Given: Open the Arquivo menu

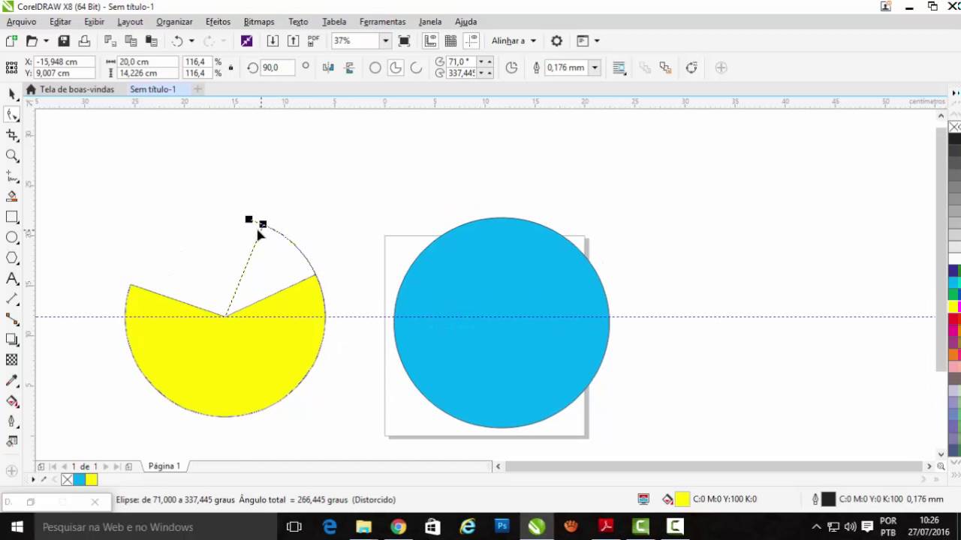Looking at the screenshot, I should [21, 22].
